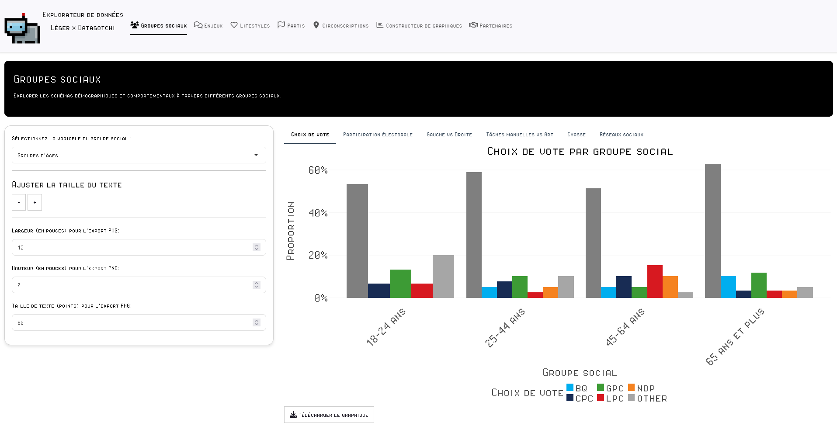Click the Partenaires handshake icon

473,25
